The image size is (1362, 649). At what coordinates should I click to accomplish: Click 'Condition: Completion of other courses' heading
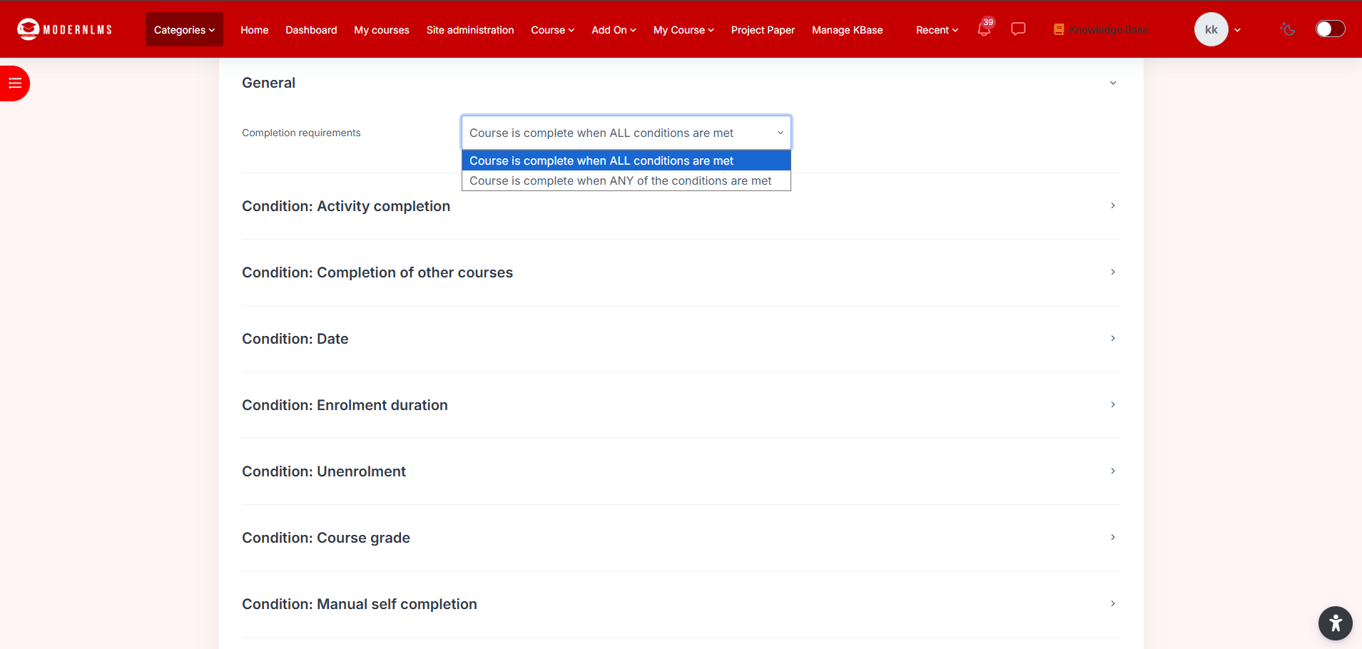pyautogui.click(x=377, y=272)
